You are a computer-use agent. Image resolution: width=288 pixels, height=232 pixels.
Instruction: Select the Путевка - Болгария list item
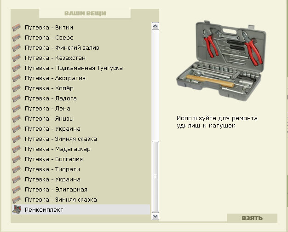[x=81, y=159]
